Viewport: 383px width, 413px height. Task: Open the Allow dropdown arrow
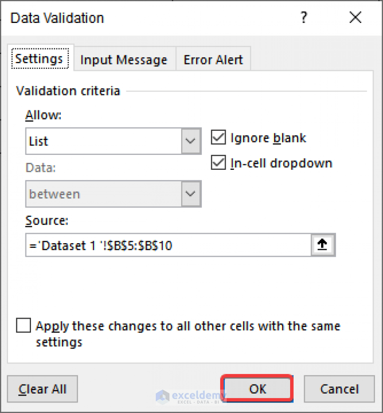pyautogui.click(x=190, y=141)
